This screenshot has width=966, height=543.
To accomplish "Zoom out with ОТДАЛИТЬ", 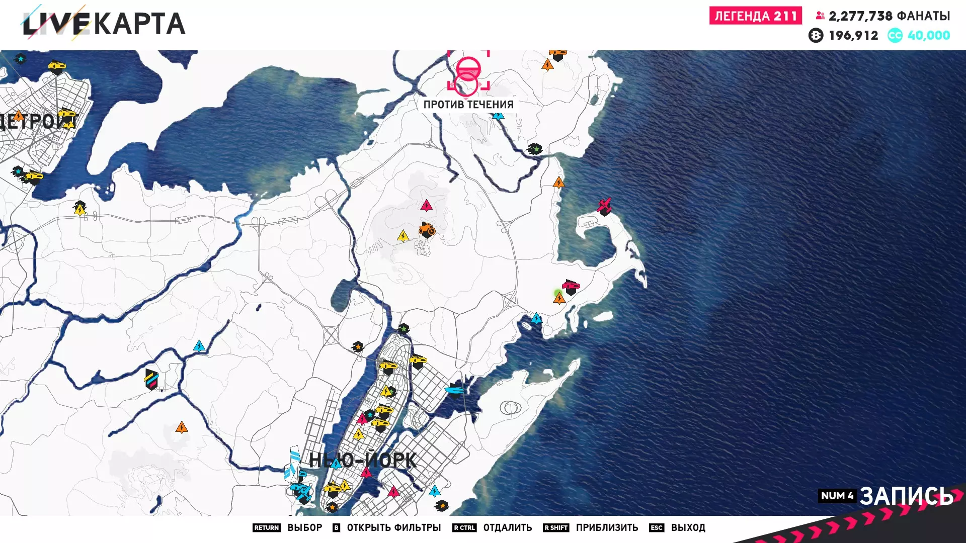I will click(507, 527).
